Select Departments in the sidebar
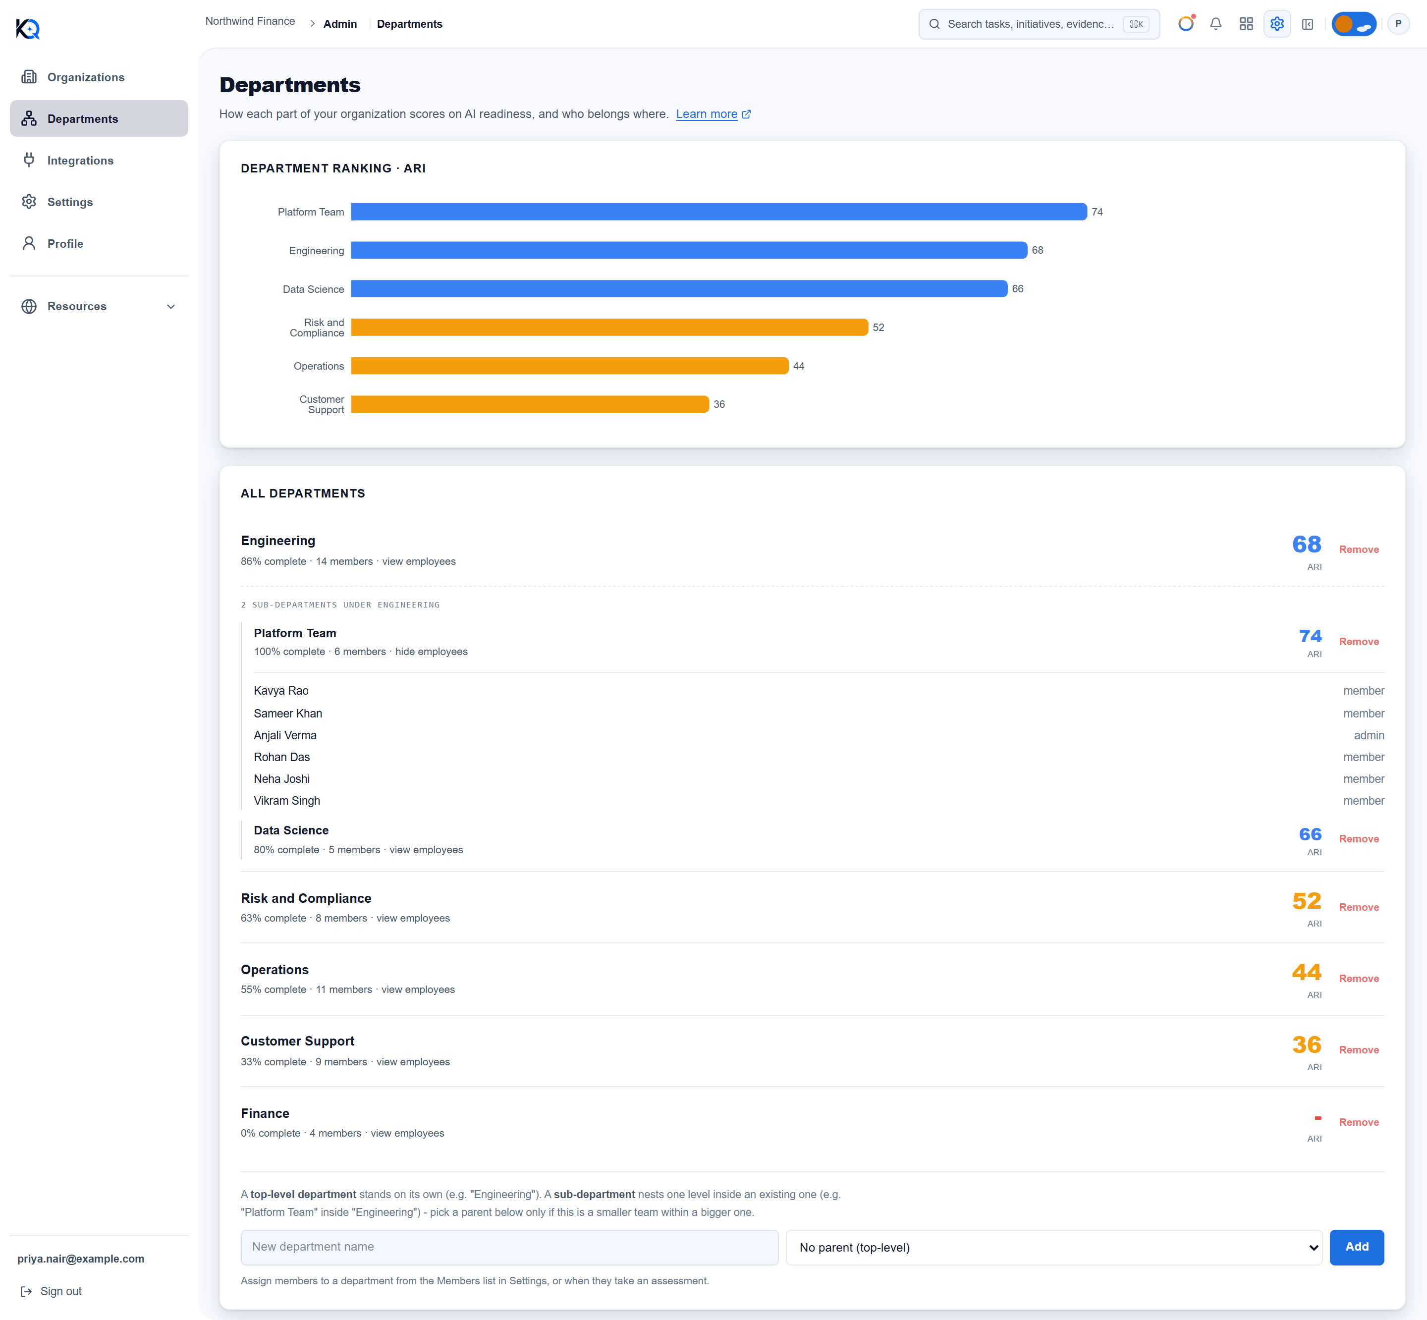The image size is (1427, 1320). pos(99,118)
